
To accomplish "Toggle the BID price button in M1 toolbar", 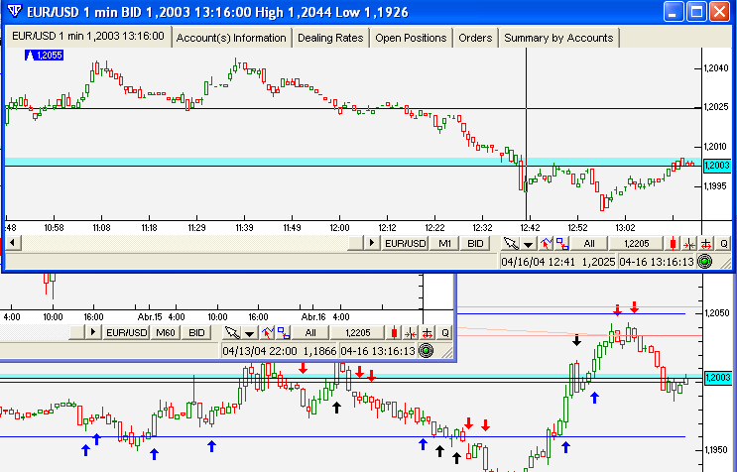I will coord(475,243).
